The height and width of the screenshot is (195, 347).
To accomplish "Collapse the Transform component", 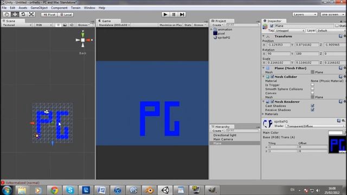I will 264,36.
